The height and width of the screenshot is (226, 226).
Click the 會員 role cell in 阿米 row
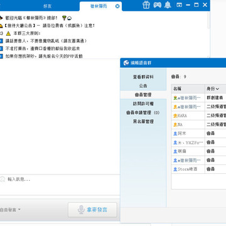(215, 133)
